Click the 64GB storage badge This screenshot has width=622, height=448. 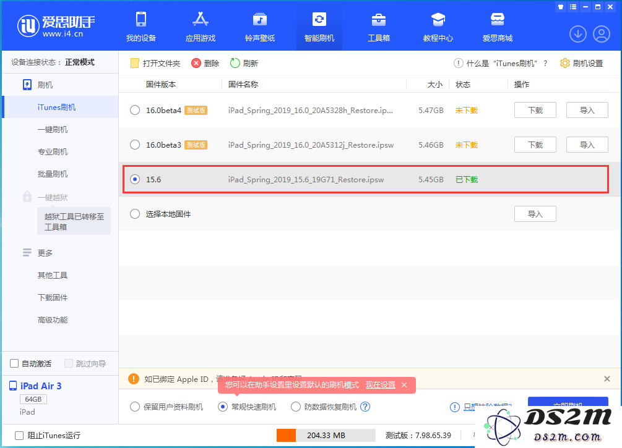[33, 399]
